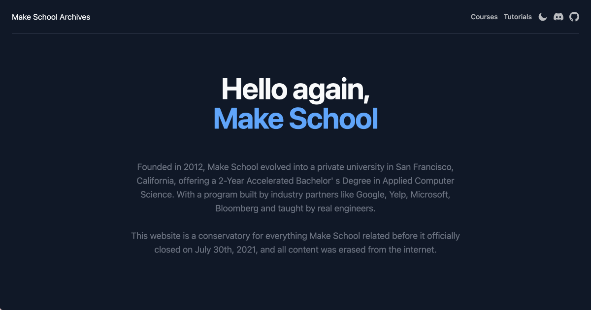
Task: Open the Make School Archives home link
Action: tap(51, 17)
